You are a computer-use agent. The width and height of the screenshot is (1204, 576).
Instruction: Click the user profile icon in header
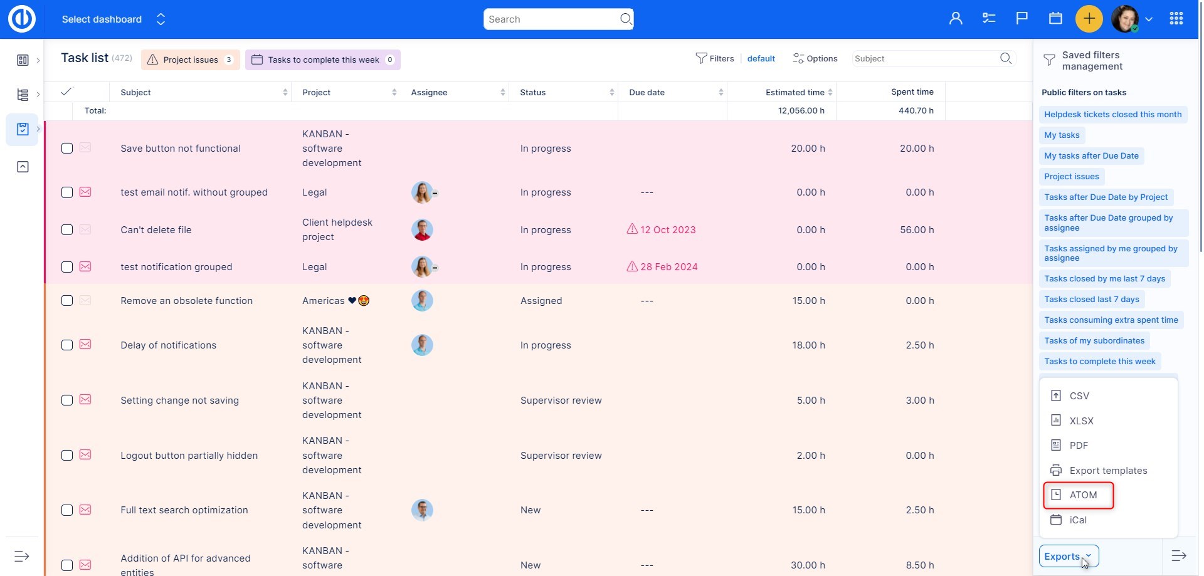point(956,19)
